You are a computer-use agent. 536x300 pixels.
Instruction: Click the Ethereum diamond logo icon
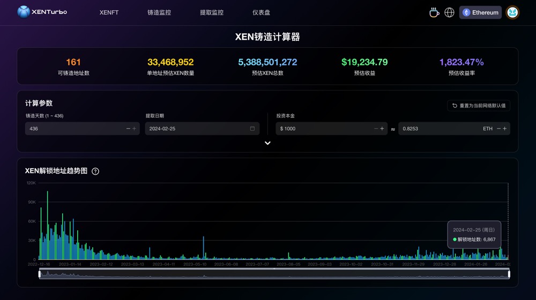466,13
